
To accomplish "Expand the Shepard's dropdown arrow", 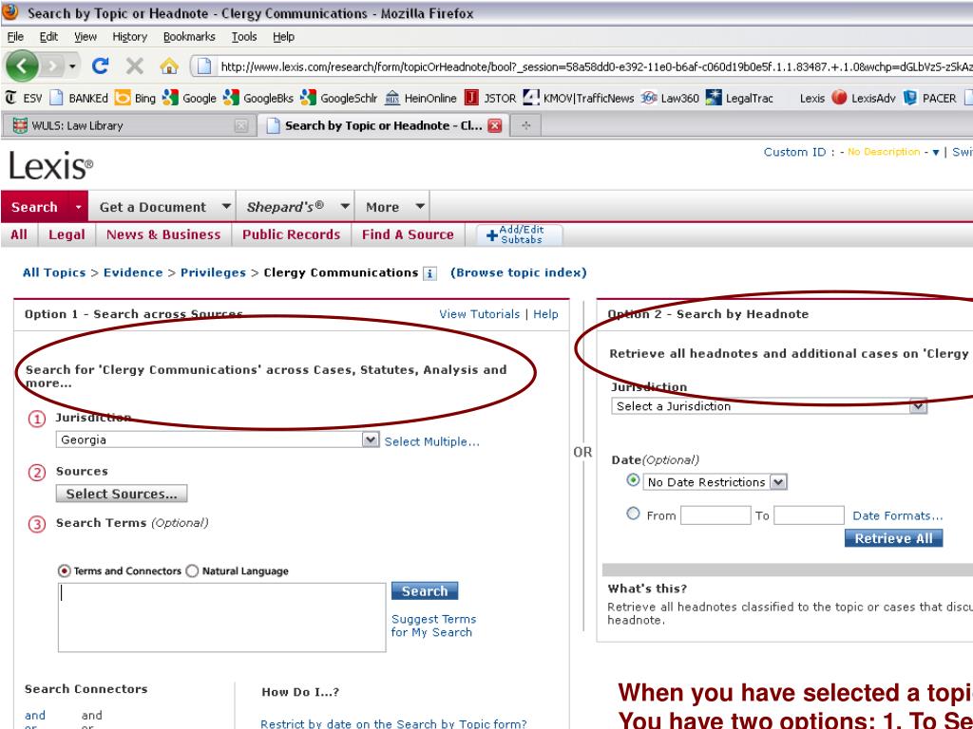I will (x=345, y=206).
